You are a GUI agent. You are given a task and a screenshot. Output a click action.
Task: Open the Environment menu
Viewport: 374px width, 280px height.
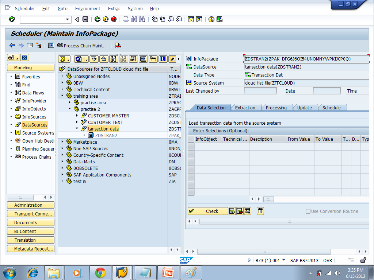(88, 8)
